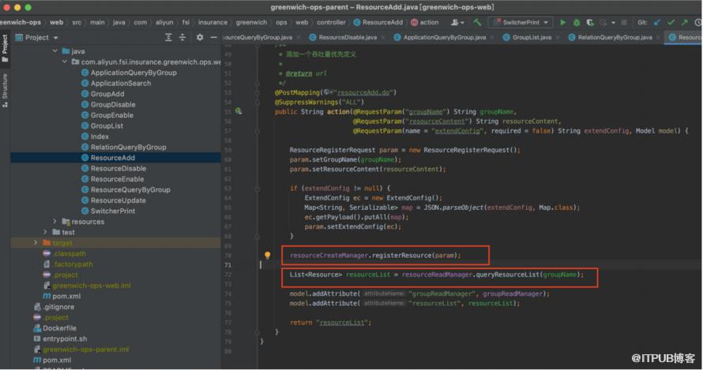Switch to ResourceDisable.java tab
This screenshot has width=703, height=370.
[x=348, y=38]
